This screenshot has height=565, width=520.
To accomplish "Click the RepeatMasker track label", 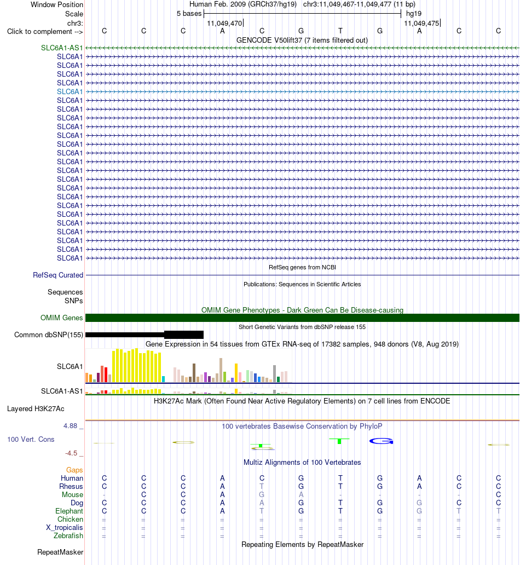I will point(60,552).
